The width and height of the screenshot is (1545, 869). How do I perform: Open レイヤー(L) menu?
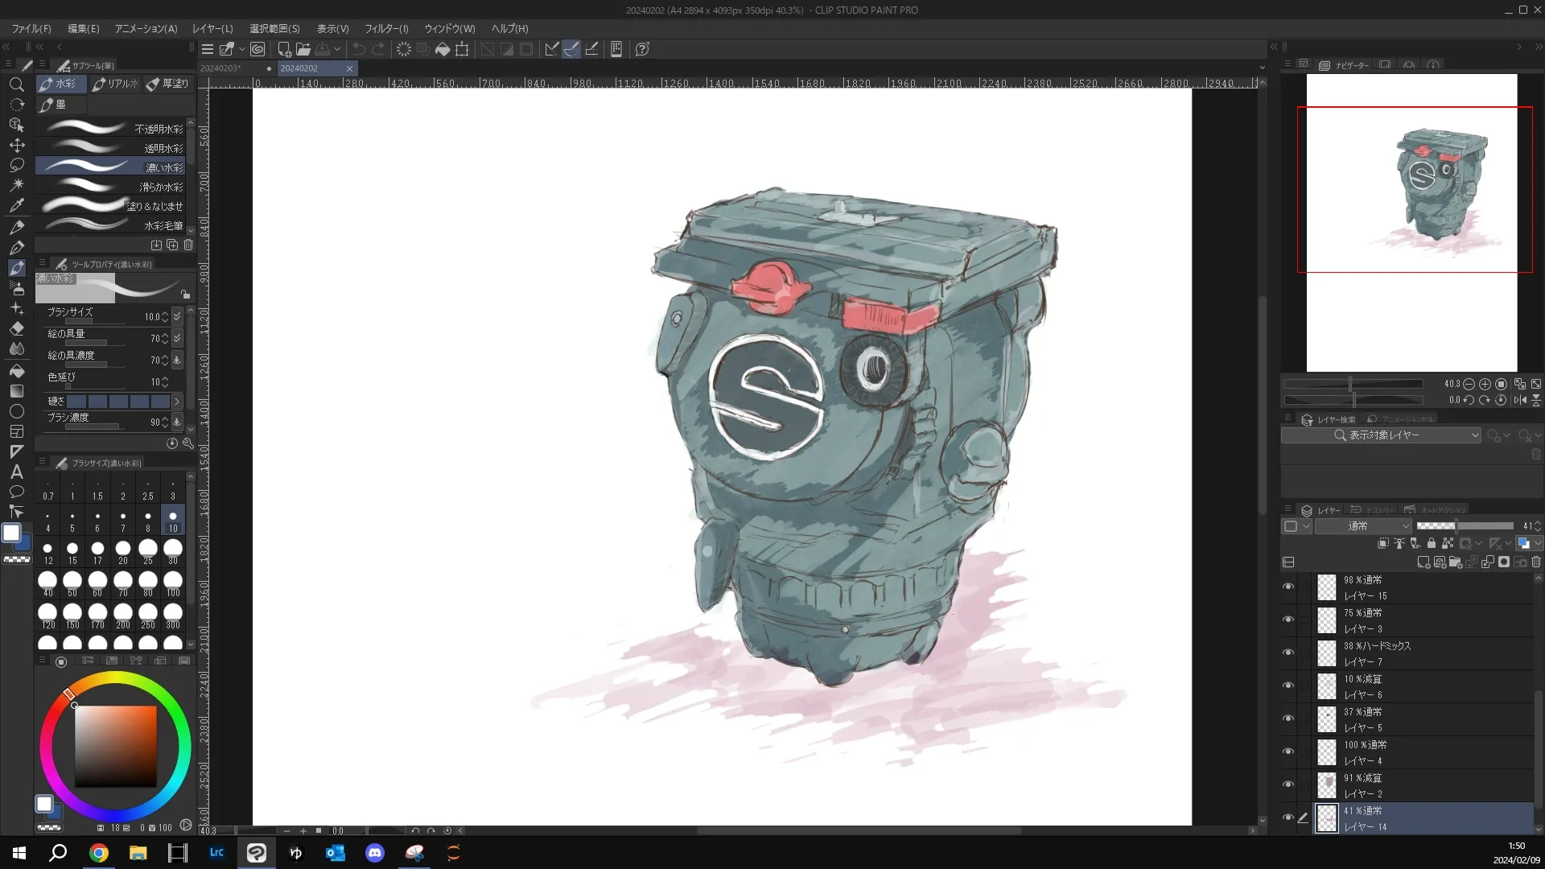pyautogui.click(x=212, y=29)
